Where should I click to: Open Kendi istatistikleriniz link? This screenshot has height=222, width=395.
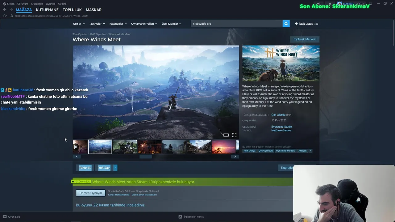coord(119,195)
